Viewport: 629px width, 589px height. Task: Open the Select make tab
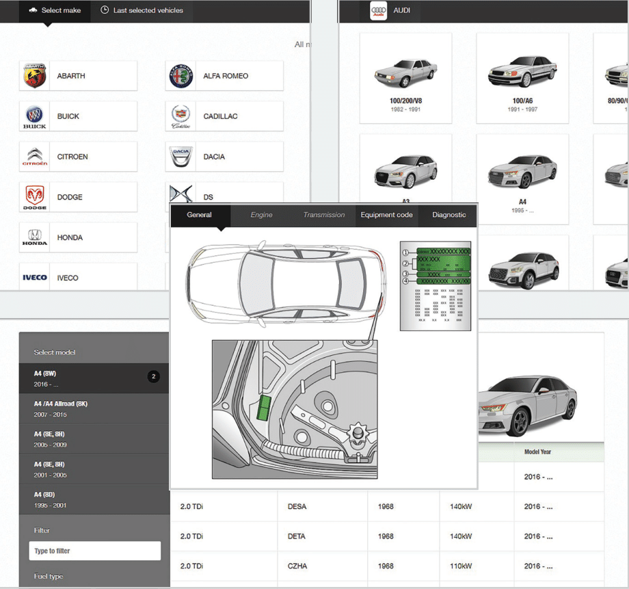[55, 11]
